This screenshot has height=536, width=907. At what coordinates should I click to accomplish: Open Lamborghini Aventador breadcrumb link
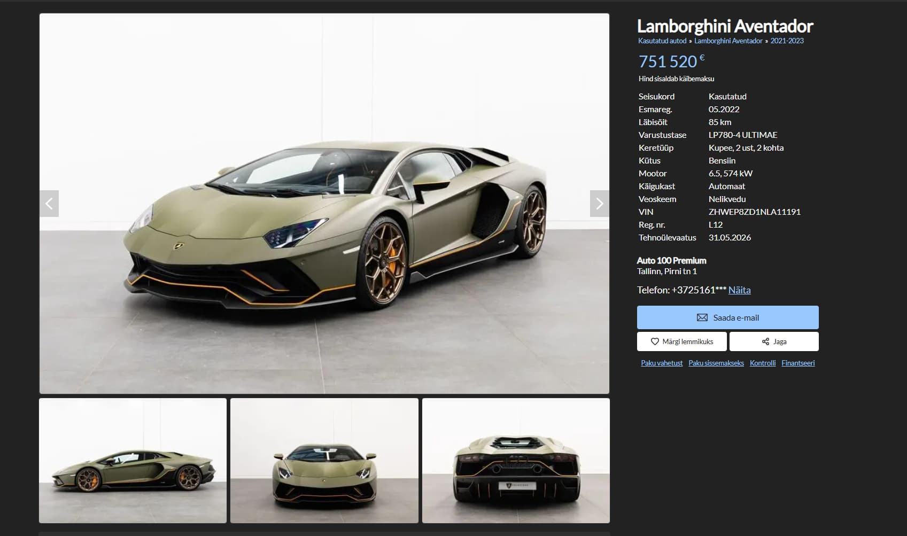728,41
